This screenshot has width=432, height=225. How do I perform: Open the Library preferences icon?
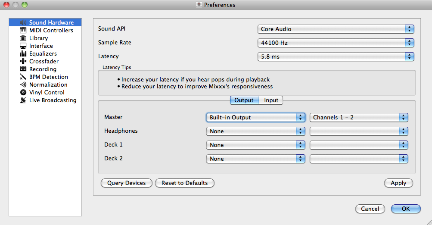(x=23, y=38)
